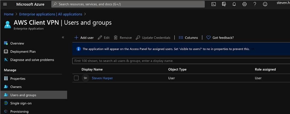Open the steven.h account menu
Viewport: 290px width, 114px height.
[x=283, y=3]
